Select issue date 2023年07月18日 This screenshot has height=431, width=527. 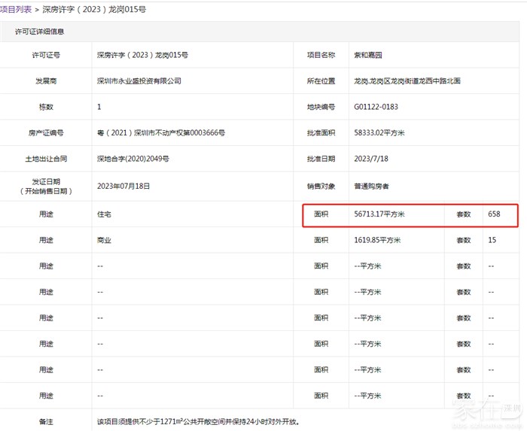click(x=124, y=186)
